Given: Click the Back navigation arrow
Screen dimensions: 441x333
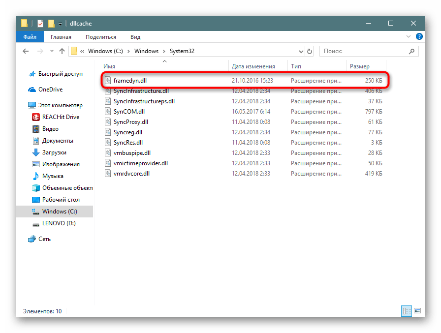Looking at the screenshot, I should (26, 51).
